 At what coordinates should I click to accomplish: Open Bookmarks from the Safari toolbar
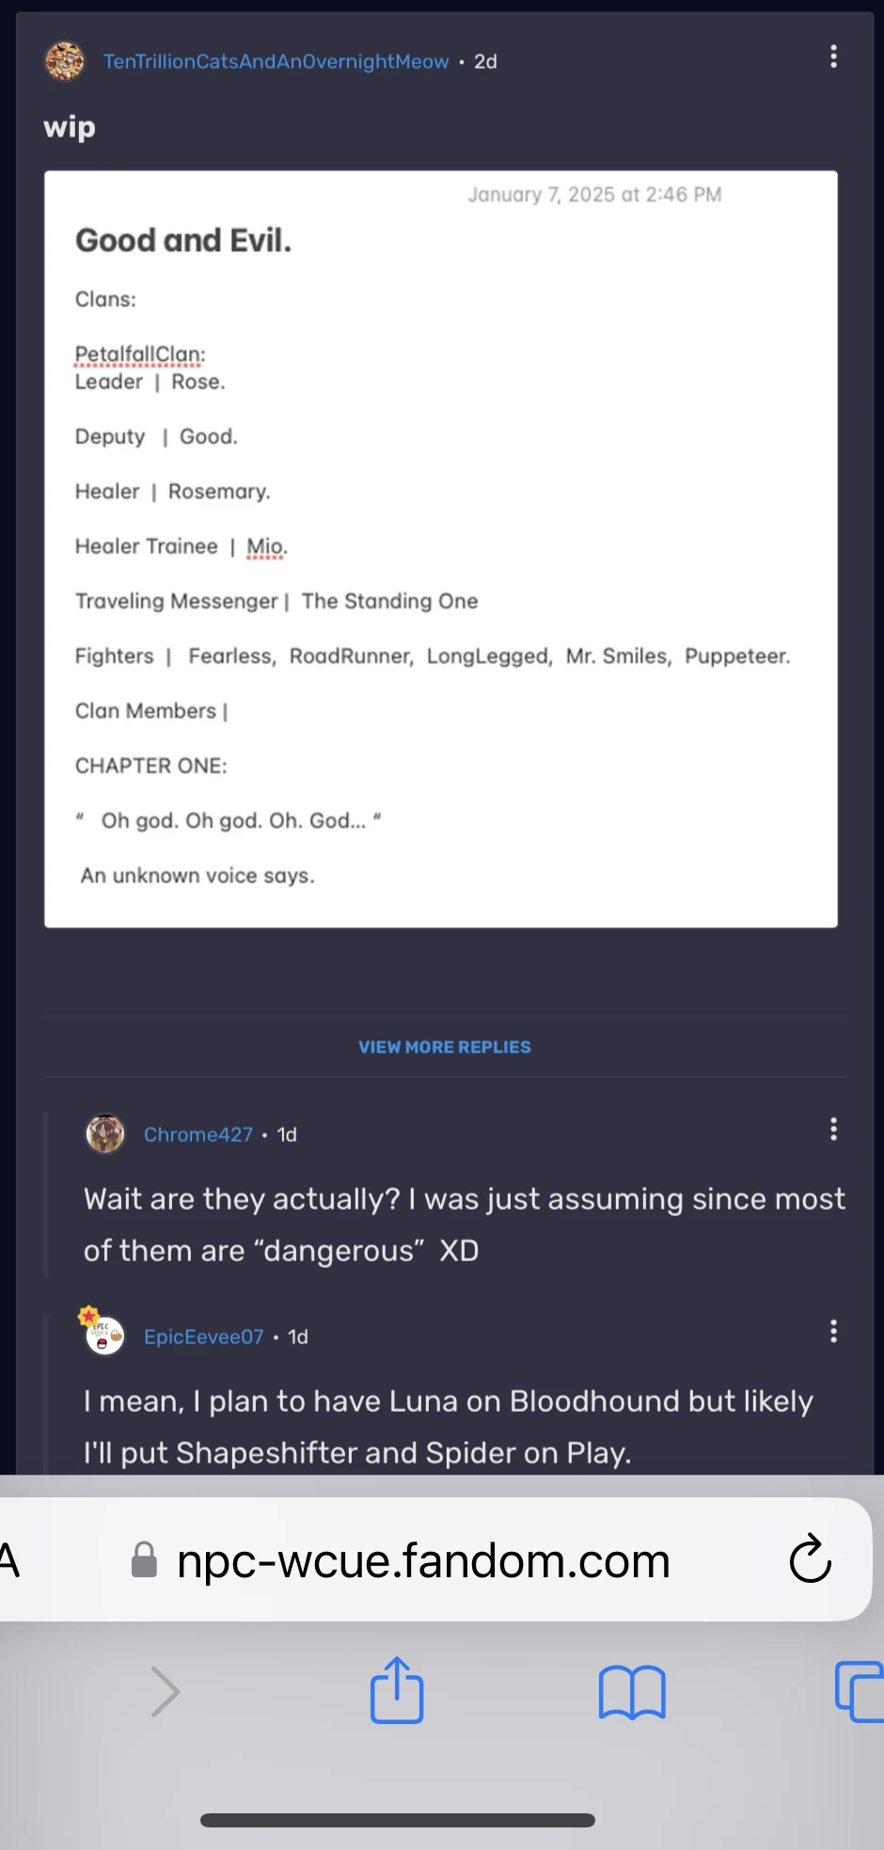tap(632, 1690)
